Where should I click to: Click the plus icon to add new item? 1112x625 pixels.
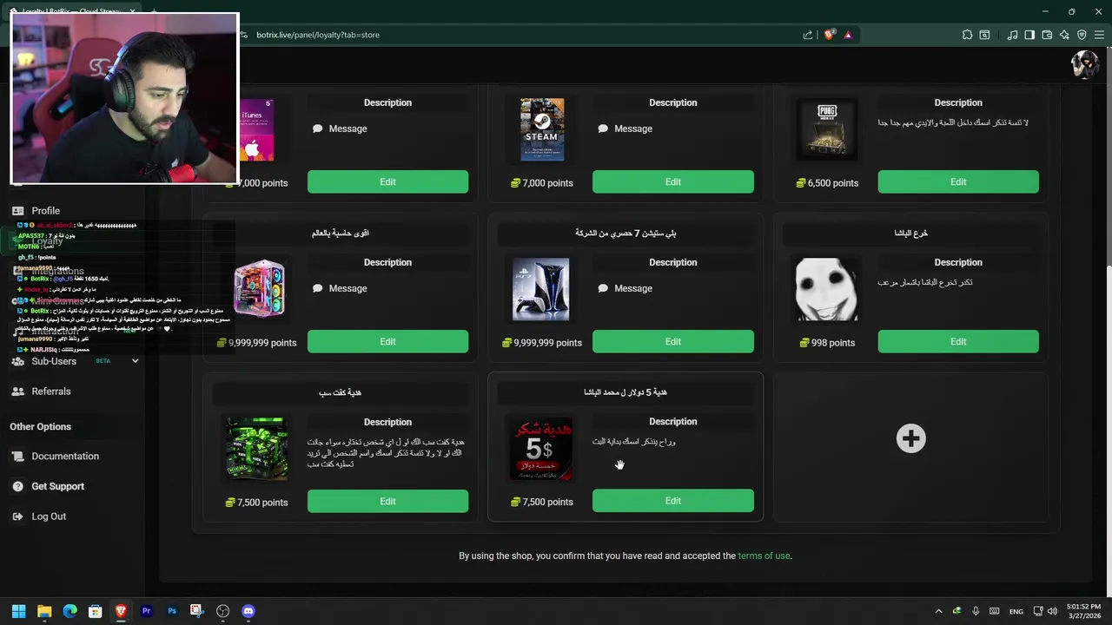point(910,438)
